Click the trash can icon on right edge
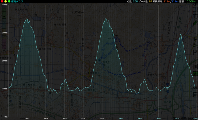 196,94
